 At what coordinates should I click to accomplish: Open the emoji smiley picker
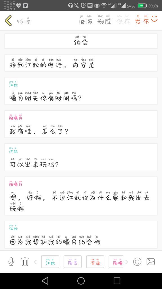[137, 262]
